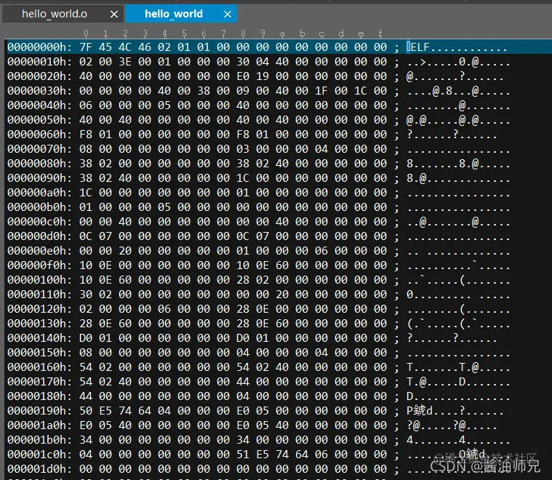
Task: Click column header f in hex ruler
Action: click(380, 33)
